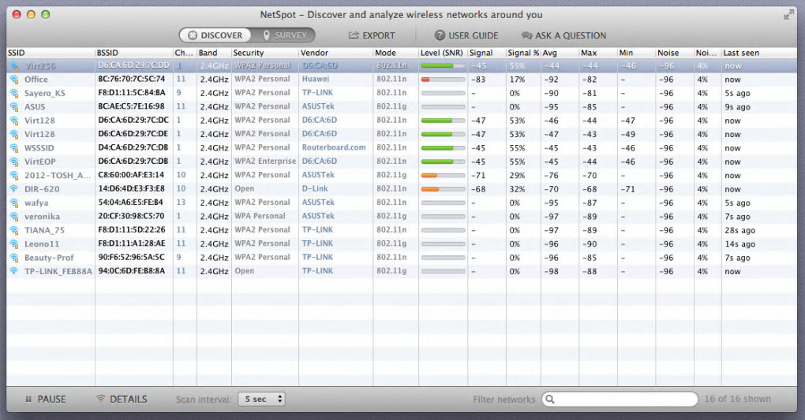The width and height of the screenshot is (805, 420).
Task: Open the User Guide
Action: coord(466,35)
